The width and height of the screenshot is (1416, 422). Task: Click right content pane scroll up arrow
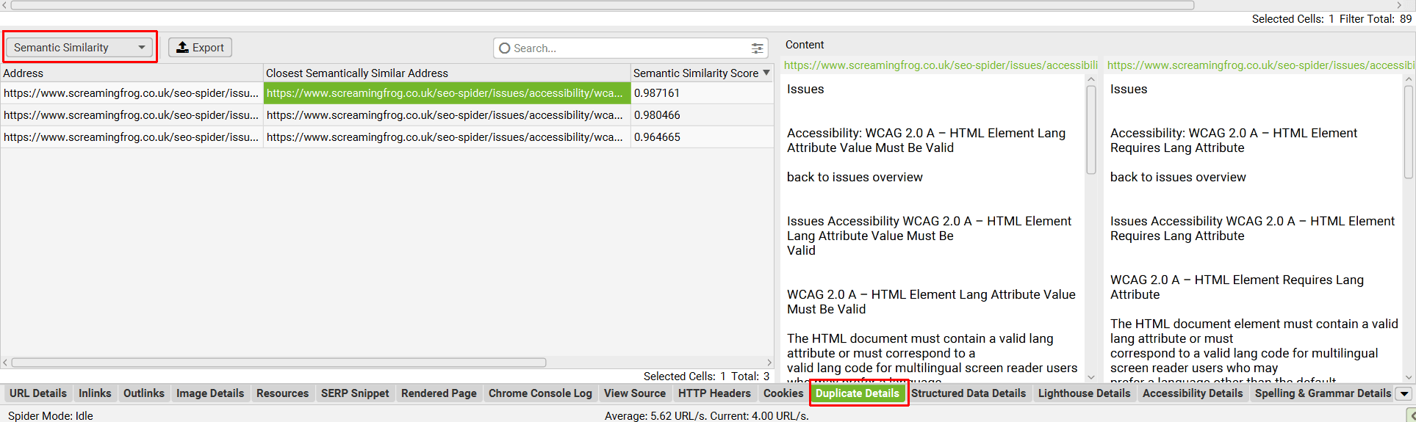(1409, 79)
